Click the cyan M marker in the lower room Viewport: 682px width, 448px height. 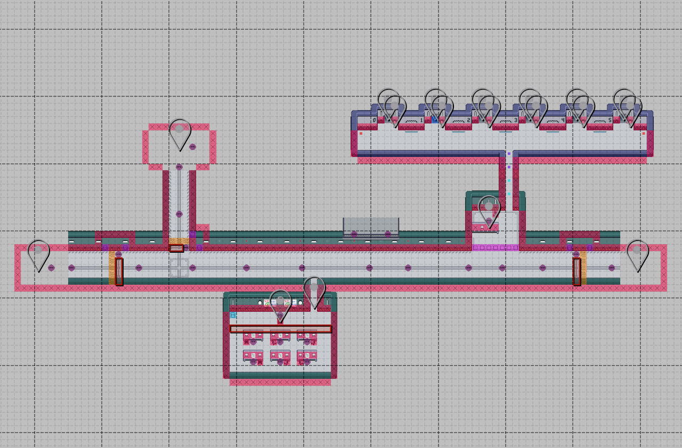point(233,315)
